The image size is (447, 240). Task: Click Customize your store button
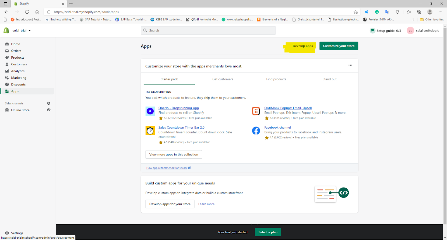(339, 46)
